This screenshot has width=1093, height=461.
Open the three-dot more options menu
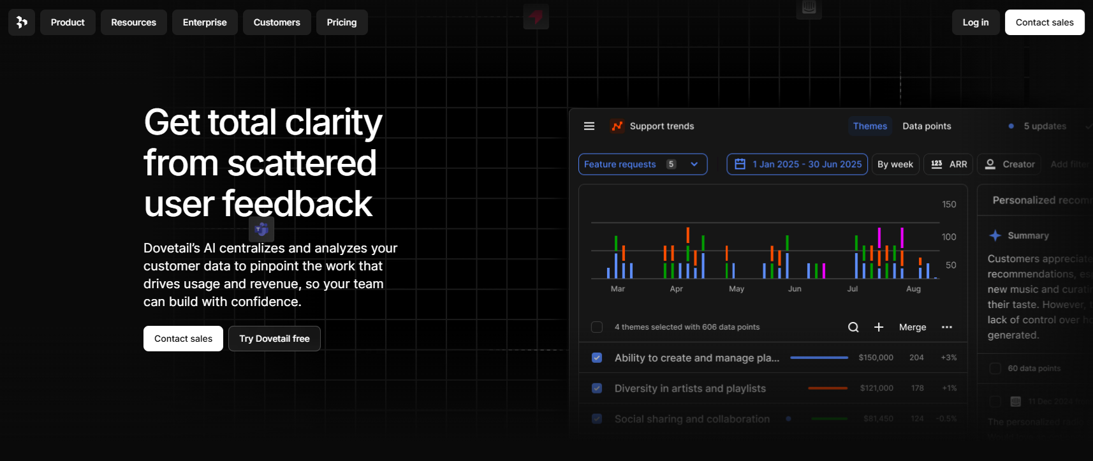(x=947, y=327)
